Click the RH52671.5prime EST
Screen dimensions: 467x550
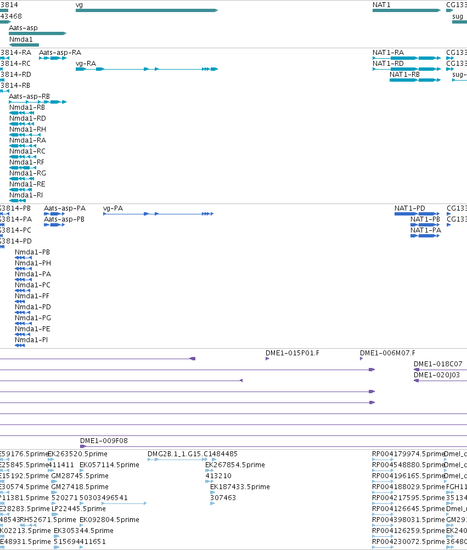tap(28, 525)
